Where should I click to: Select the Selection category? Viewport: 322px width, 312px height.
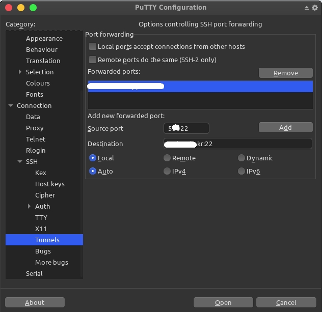click(40, 72)
